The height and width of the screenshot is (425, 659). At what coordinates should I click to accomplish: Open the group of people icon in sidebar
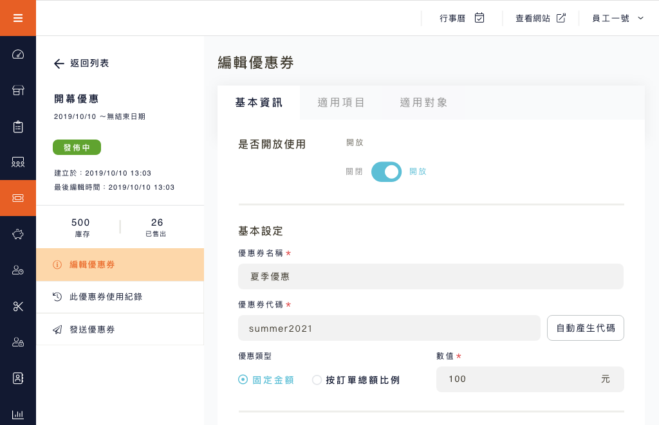pos(17,162)
